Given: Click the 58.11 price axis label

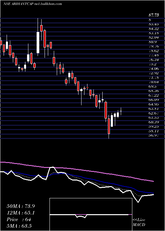Looking at the screenshot, I should point(153,131).
